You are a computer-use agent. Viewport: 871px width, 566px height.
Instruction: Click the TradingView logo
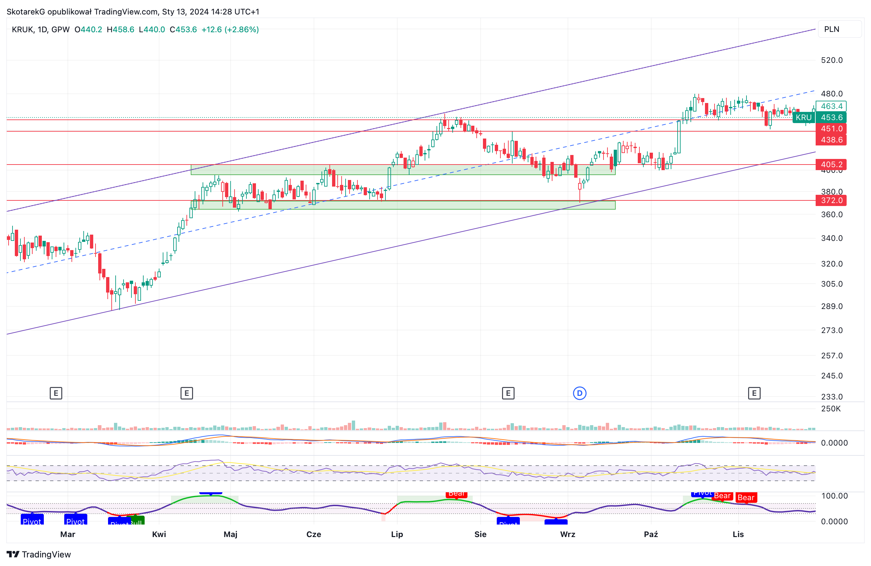coord(39,554)
